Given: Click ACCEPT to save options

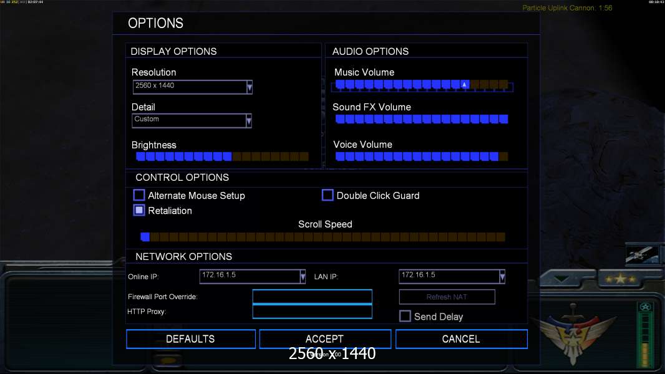Looking at the screenshot, I should [325, 339].
